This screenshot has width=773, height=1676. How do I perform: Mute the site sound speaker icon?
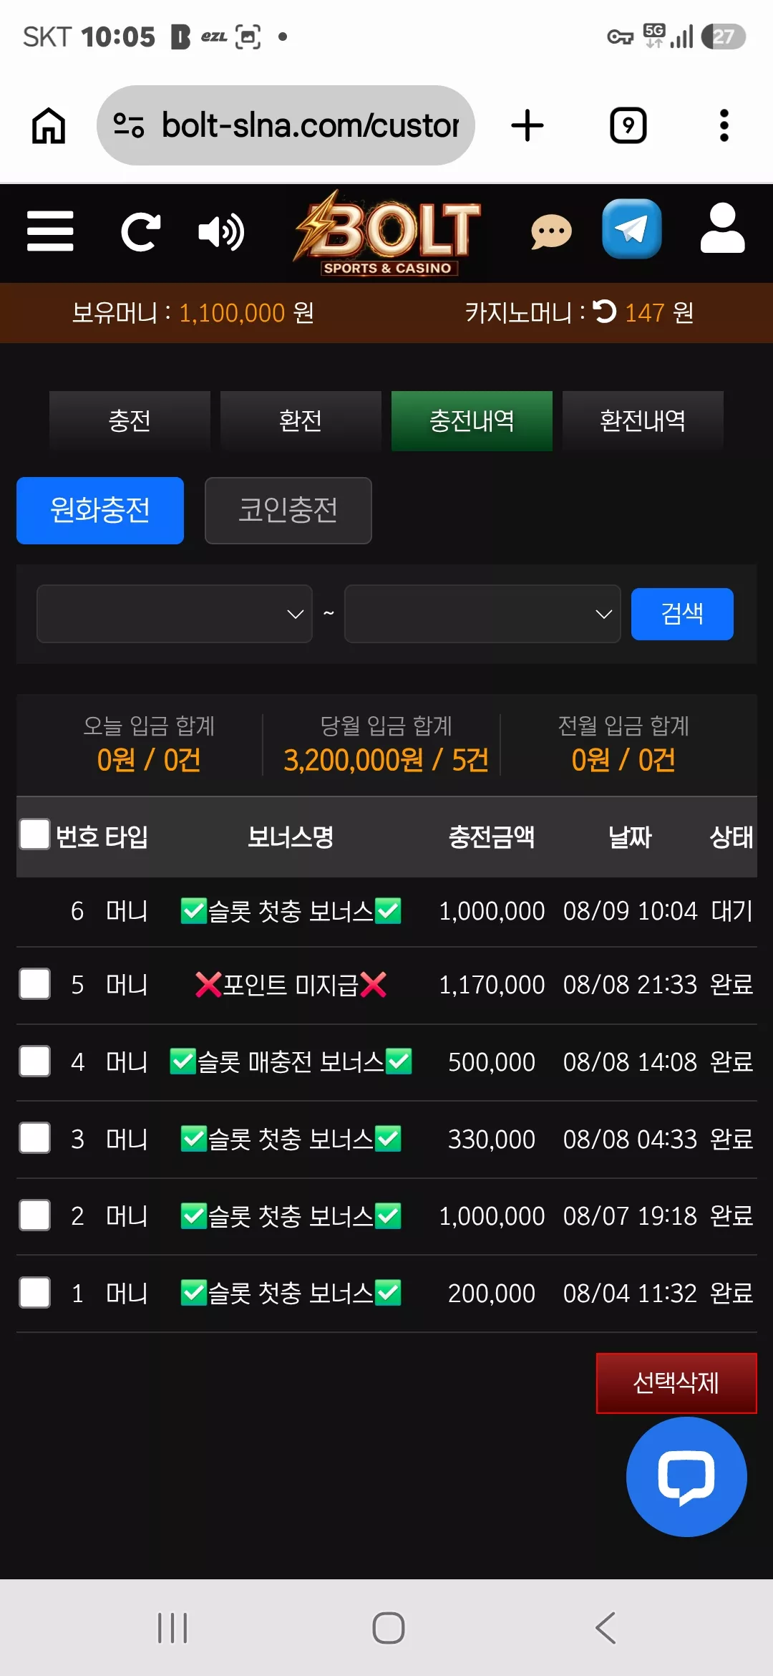[221, 232]
